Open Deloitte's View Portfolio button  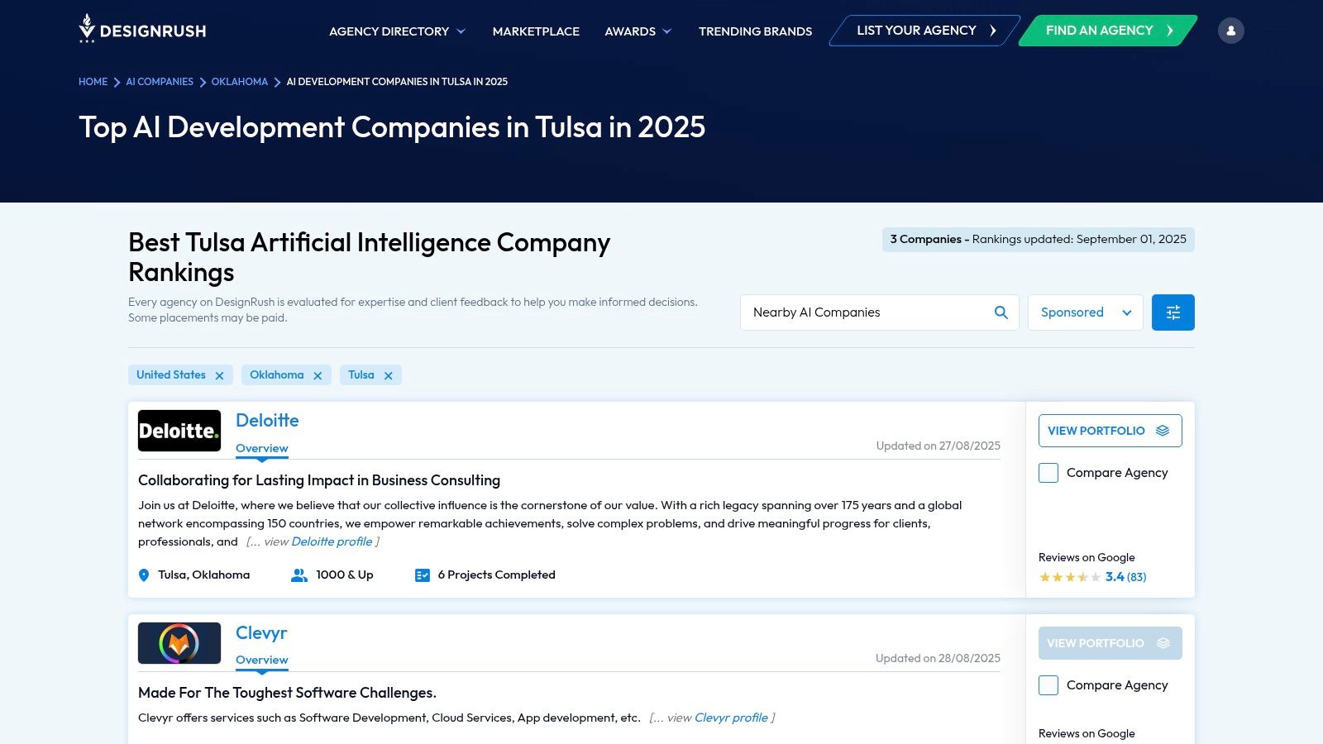pos(1110,431)
